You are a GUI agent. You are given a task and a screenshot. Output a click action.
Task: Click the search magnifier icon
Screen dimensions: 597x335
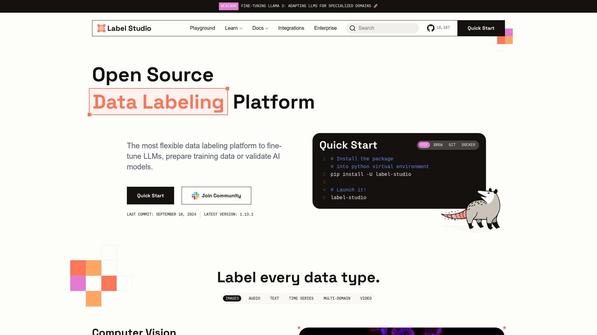pos(352,28)
